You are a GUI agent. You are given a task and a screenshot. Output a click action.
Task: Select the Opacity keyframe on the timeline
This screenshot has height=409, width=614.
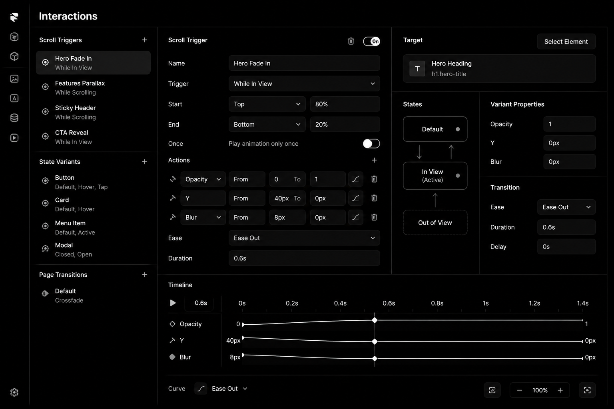(375, 320)
